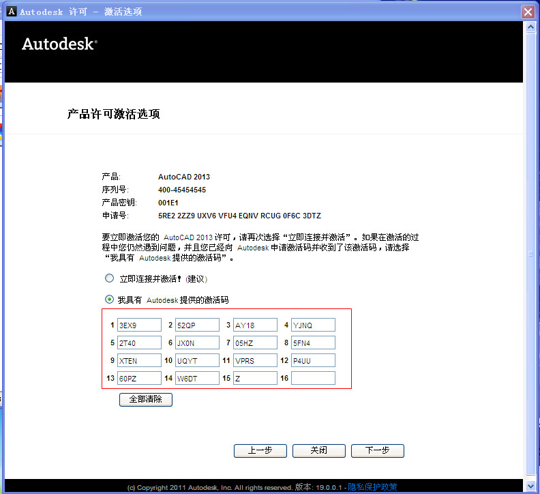Select the '立即连接并激活' radio option
540x494 pixels.
(109, 278)
